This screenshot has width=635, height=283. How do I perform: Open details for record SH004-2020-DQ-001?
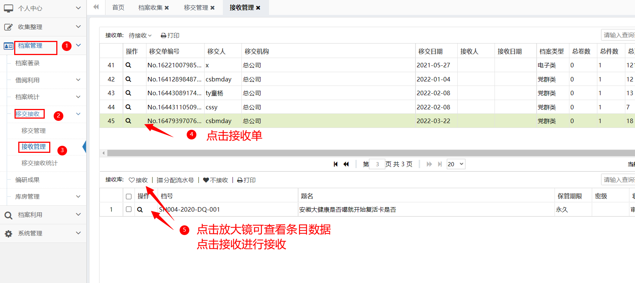coord(140,210)
